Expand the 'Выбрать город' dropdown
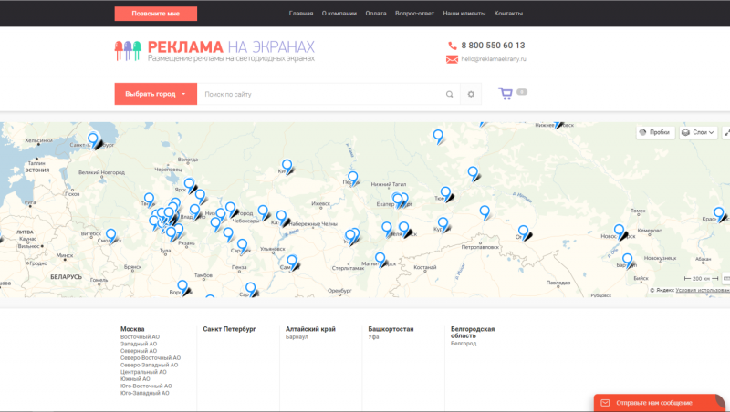The image size is (730, 412). 155,94
